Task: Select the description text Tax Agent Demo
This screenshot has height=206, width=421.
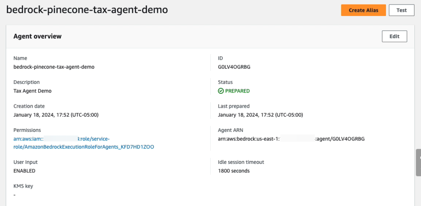Action: pyautogui.click(x=32, y=91)
